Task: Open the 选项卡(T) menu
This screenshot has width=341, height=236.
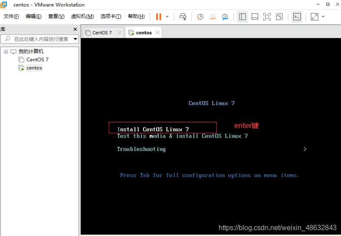Action: coord(111,16)
